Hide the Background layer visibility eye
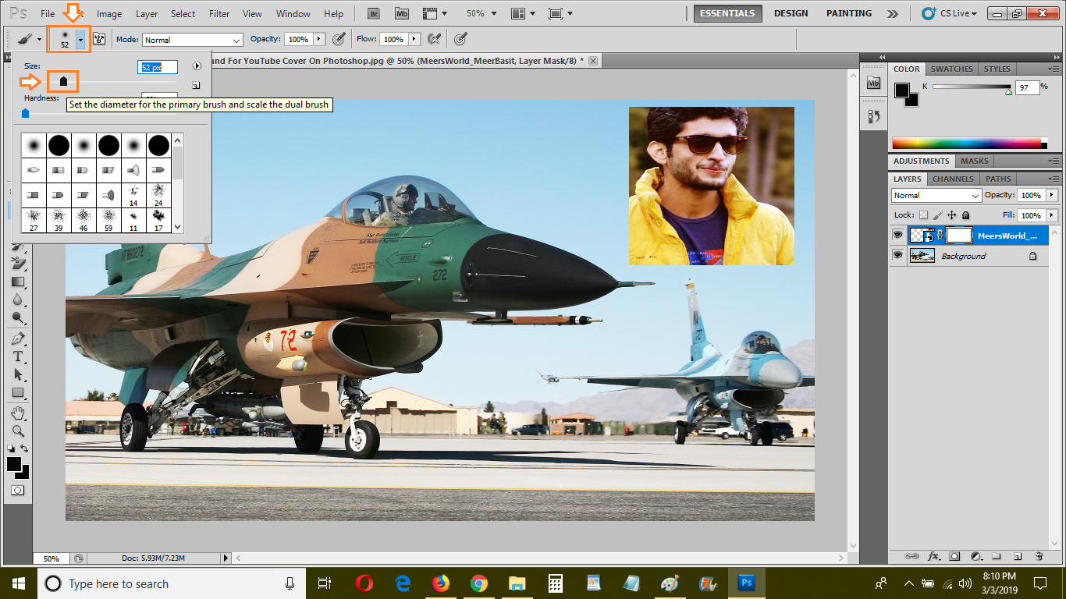Image resolution: width=1066 pixels, height=599 pixels. click(897, 255)
